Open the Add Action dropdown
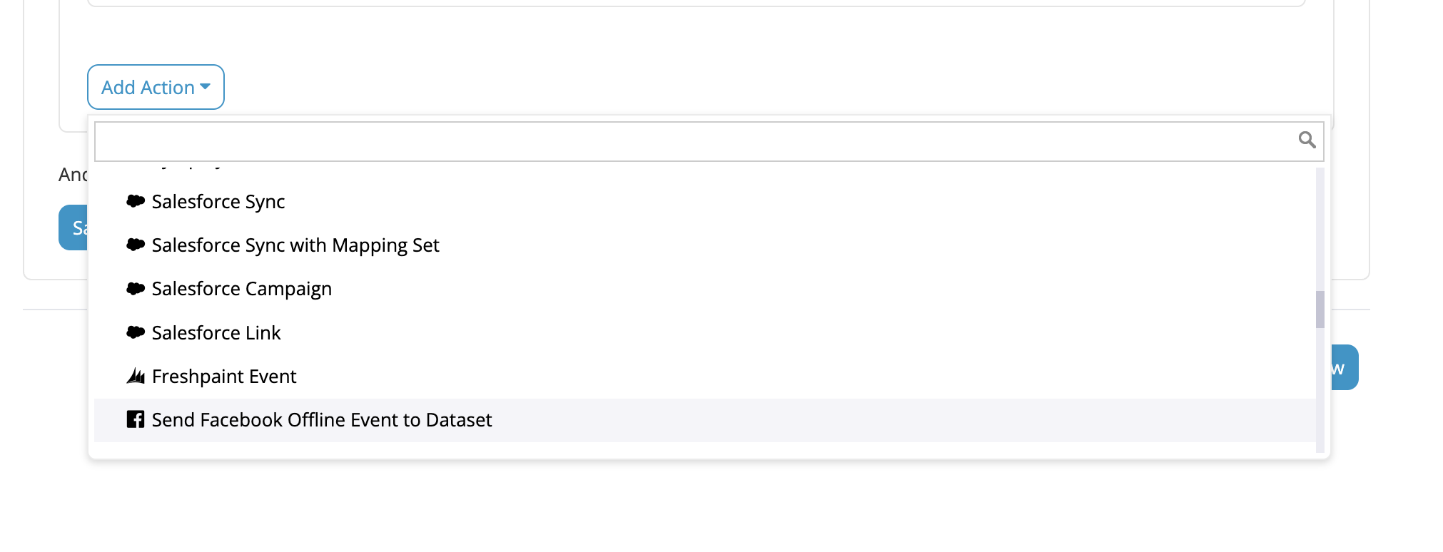The width and height of the screenshot is (1443, 552). pos(156,87)
